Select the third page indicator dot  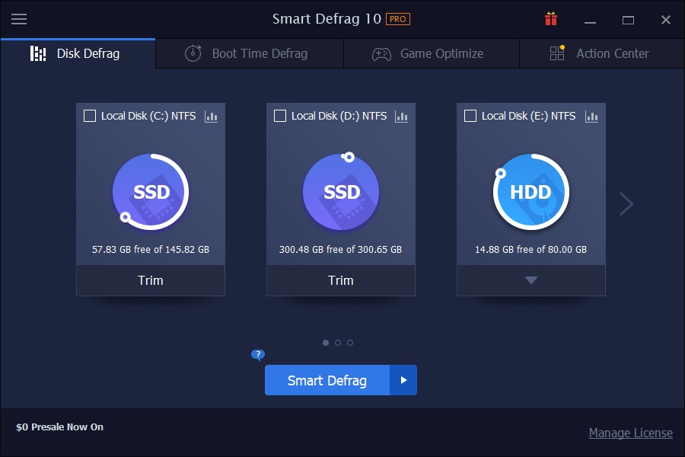pyautogui.click(x=350, y=343)
